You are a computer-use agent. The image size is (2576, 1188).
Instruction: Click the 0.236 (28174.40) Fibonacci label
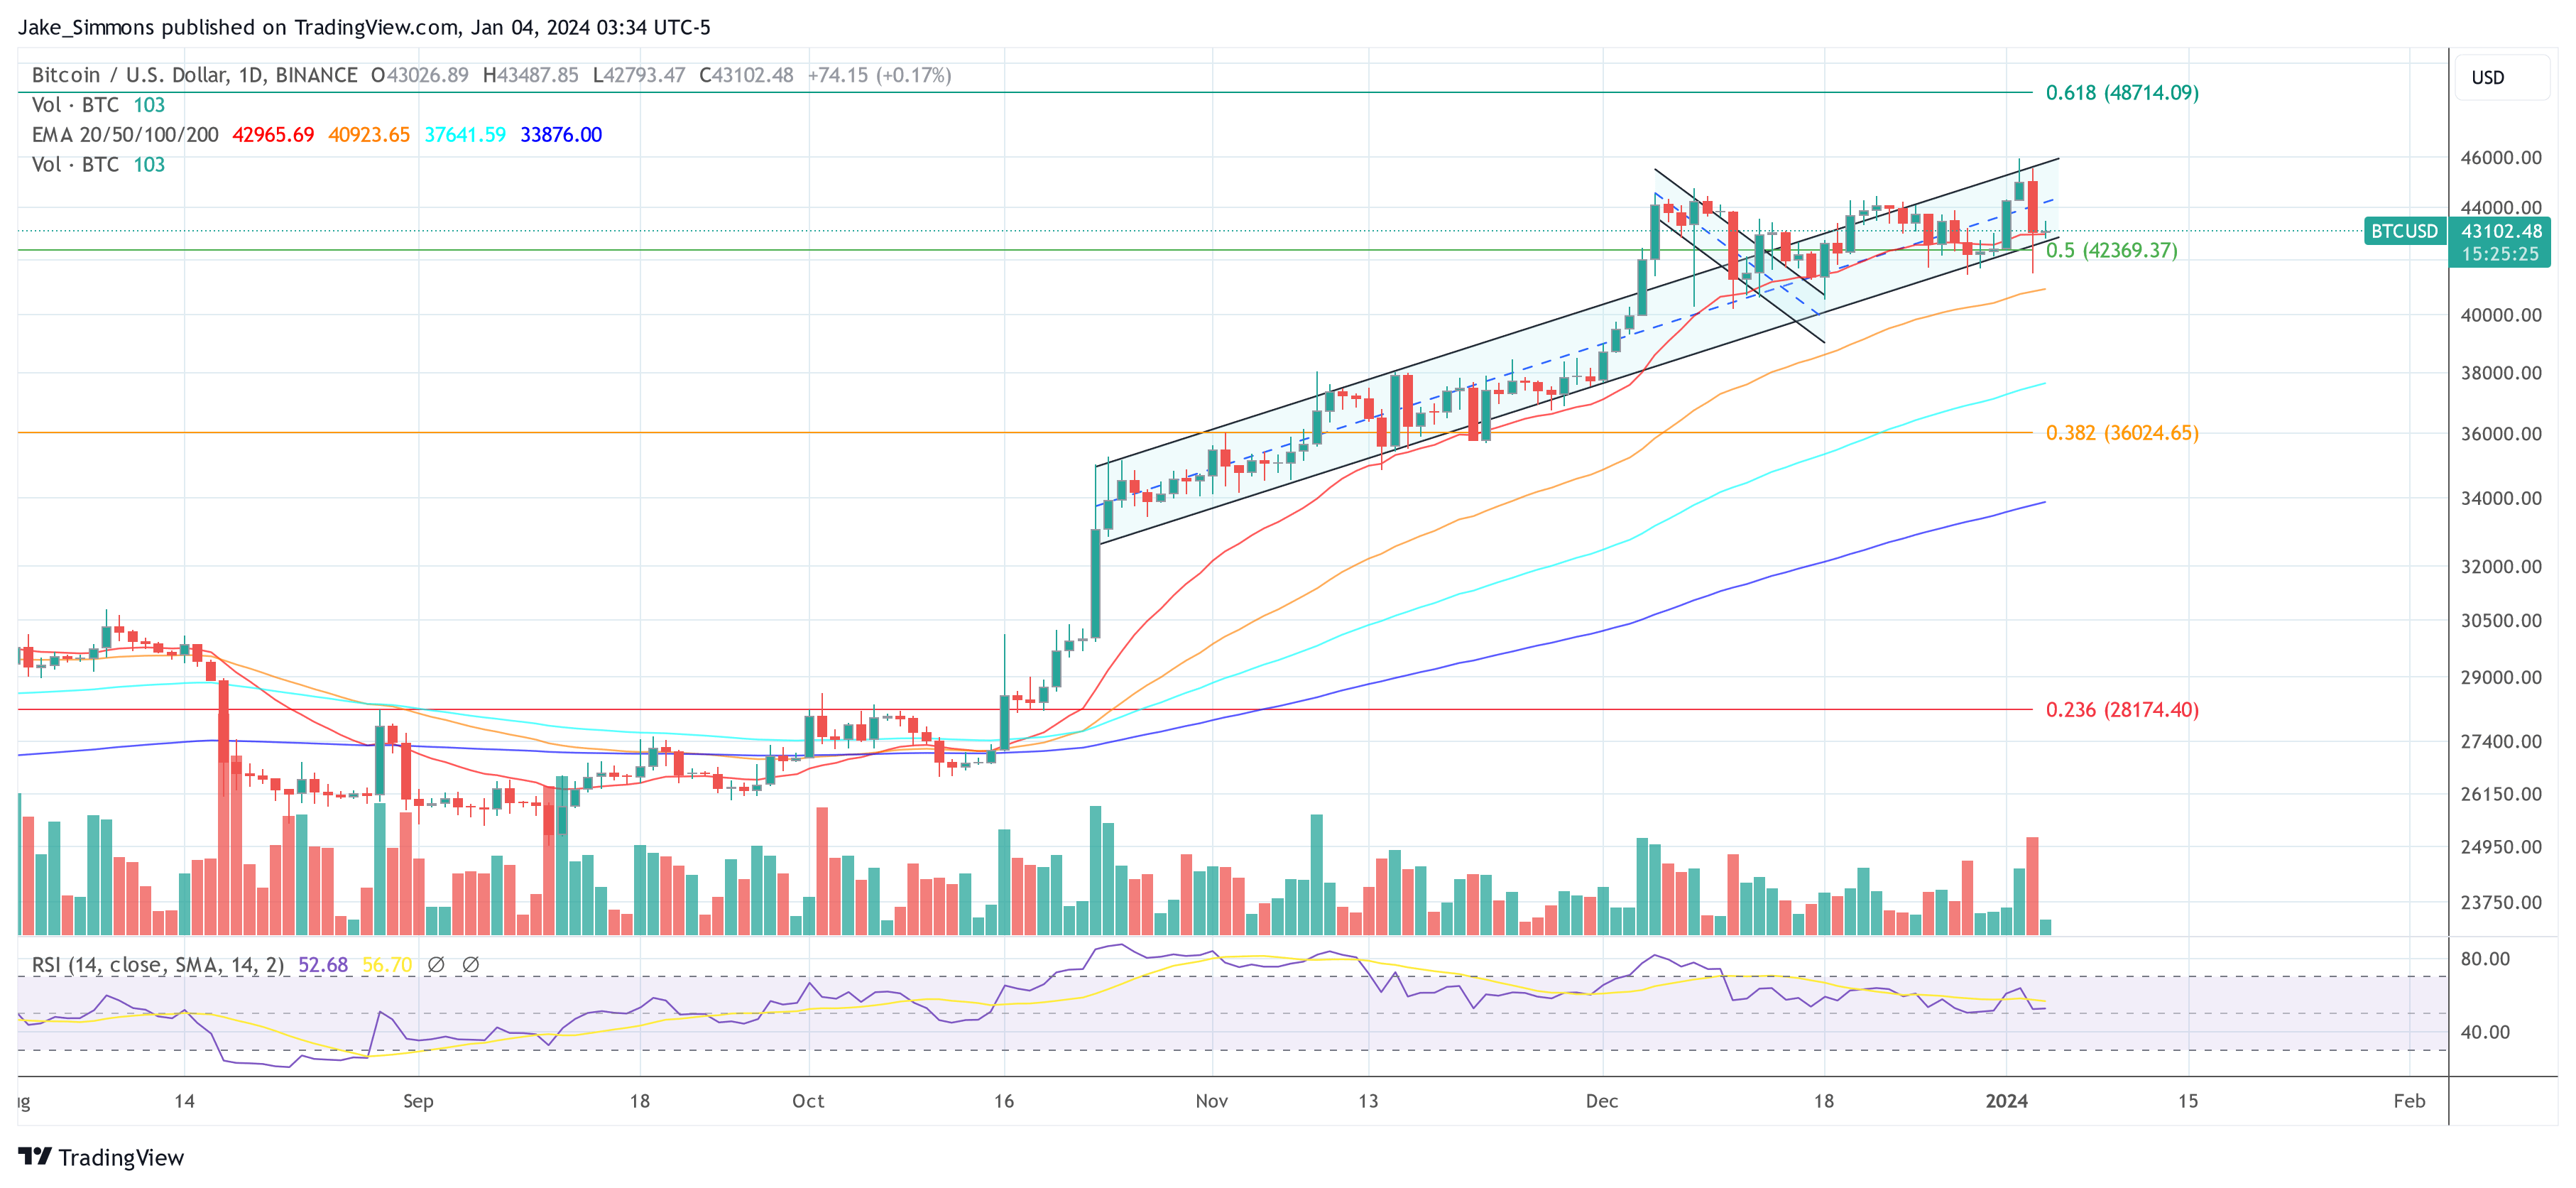[x=2122, y=710]
